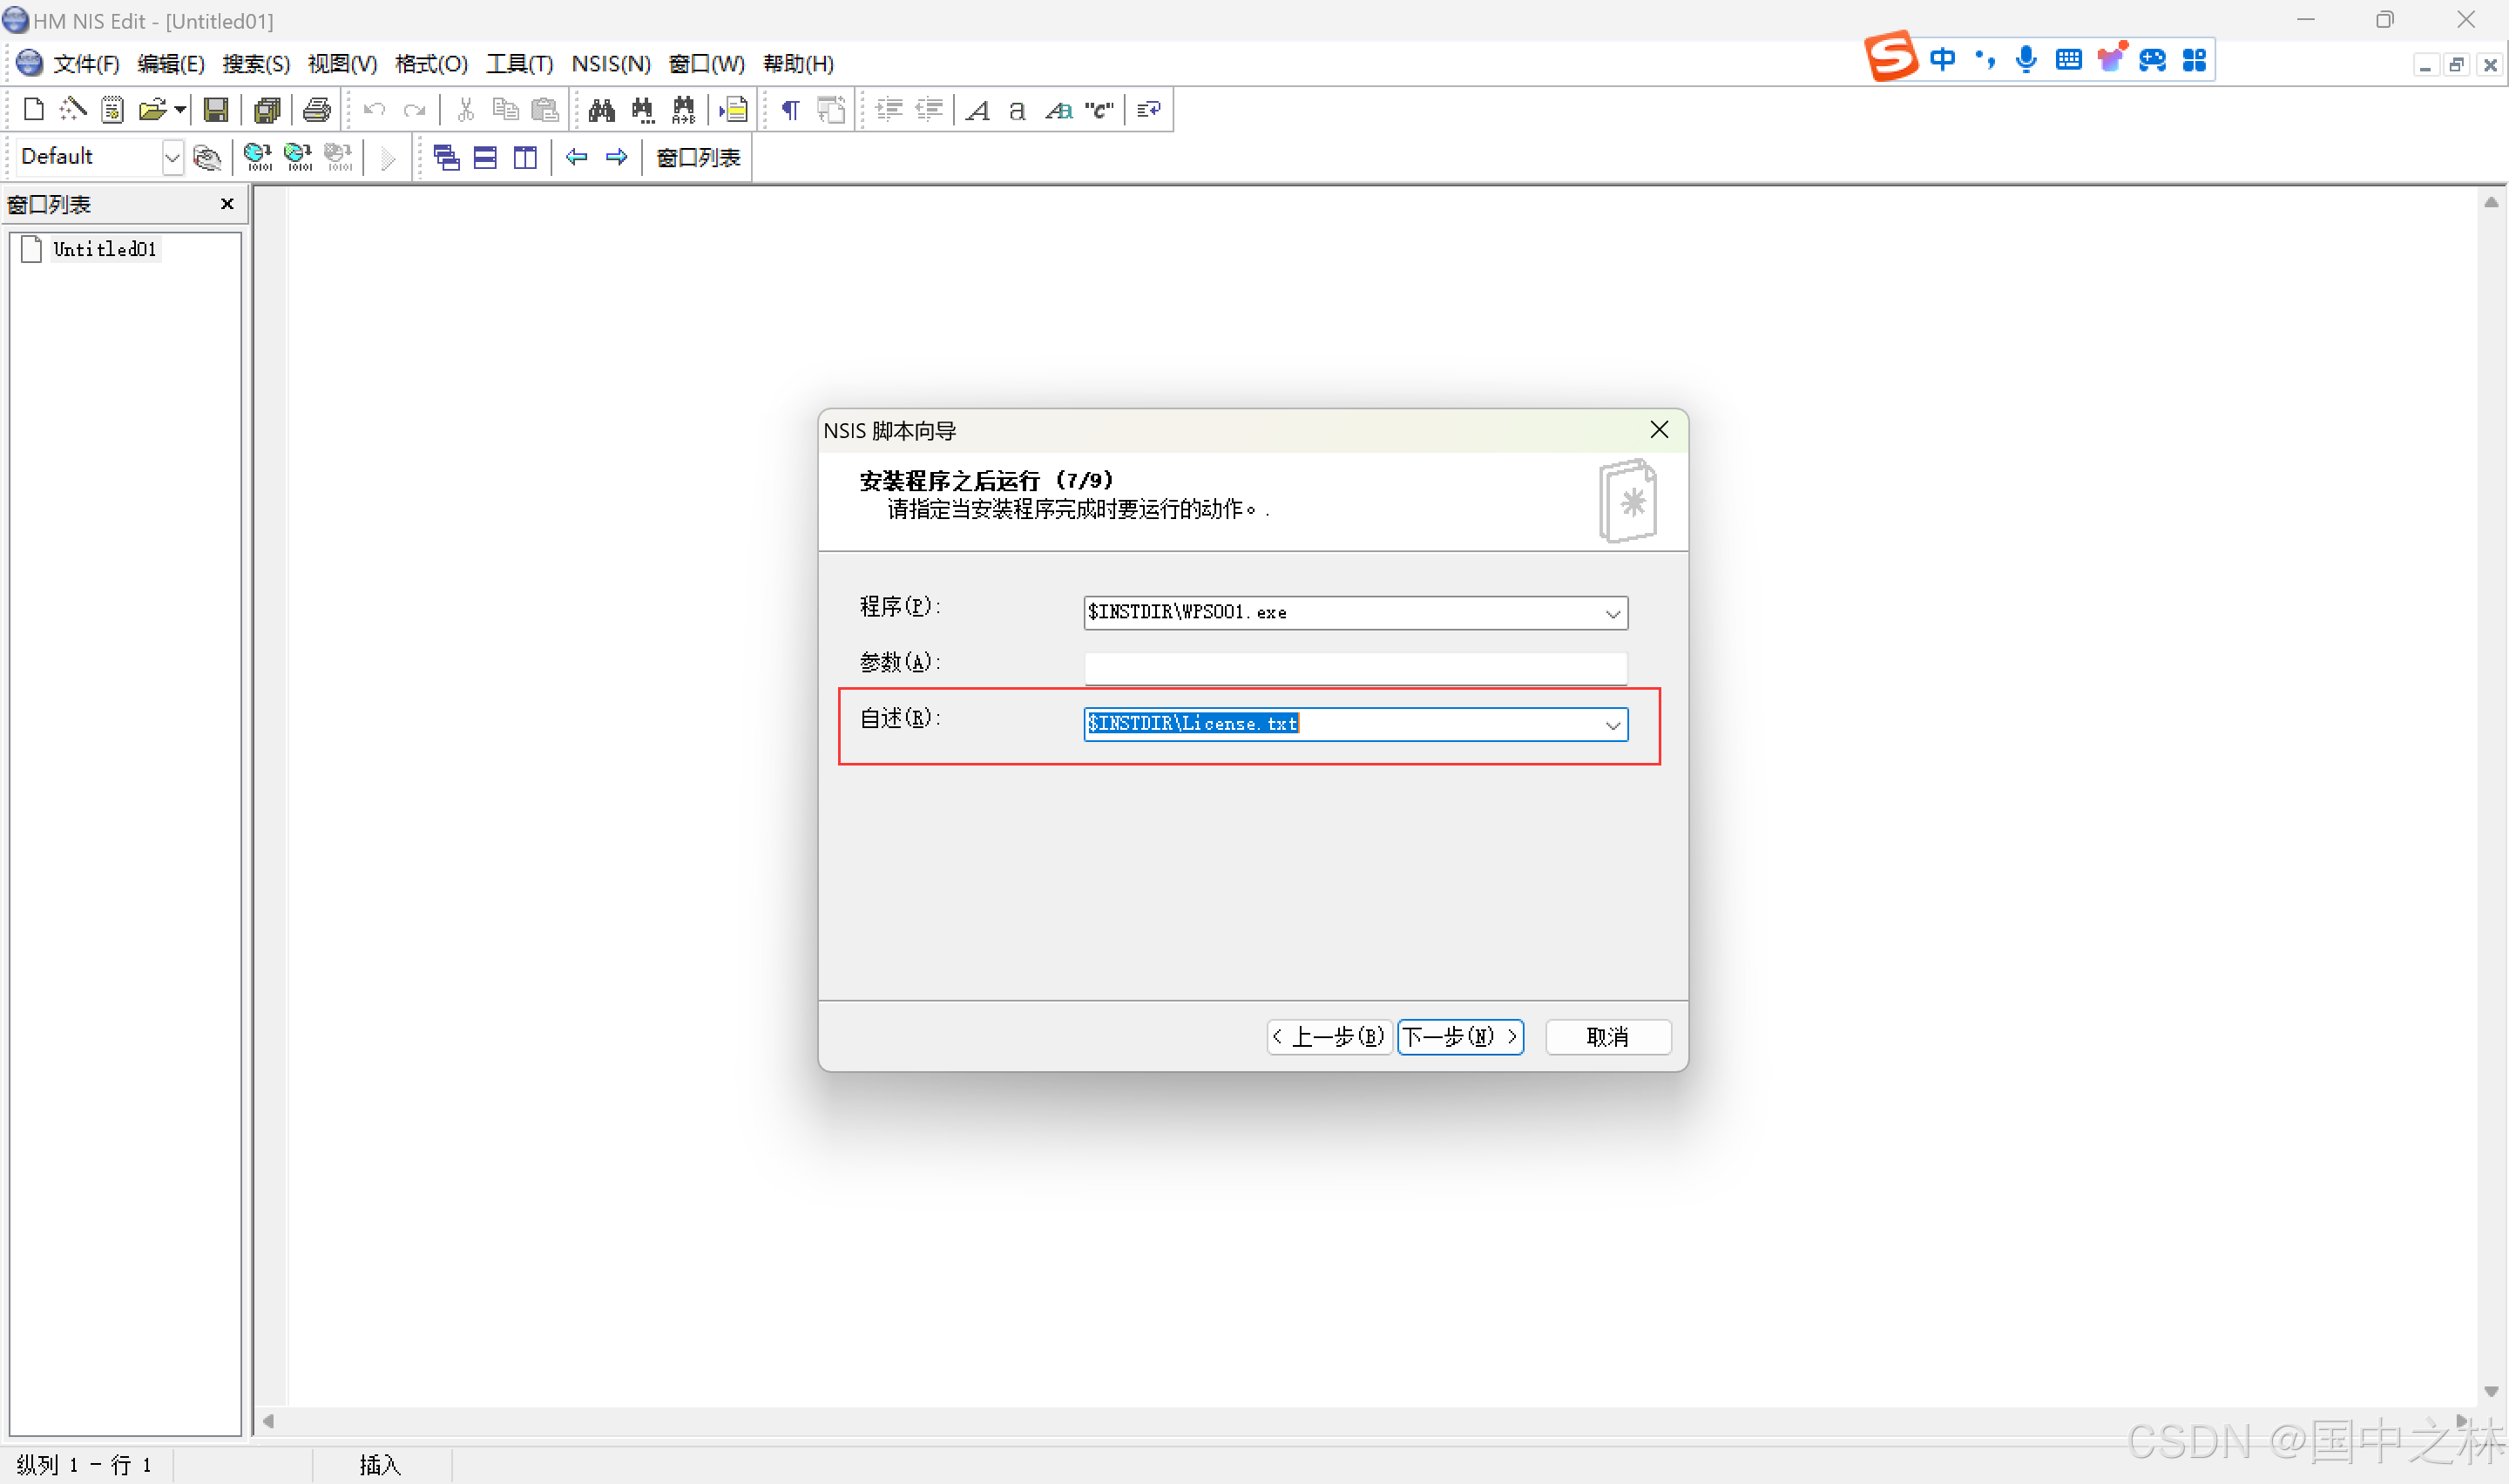Click the Redo arrow icon
The image size is (2509, 1484).
point(414,109)
